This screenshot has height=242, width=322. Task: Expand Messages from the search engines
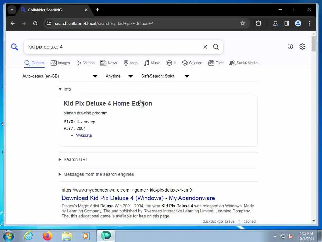[96, 174]
